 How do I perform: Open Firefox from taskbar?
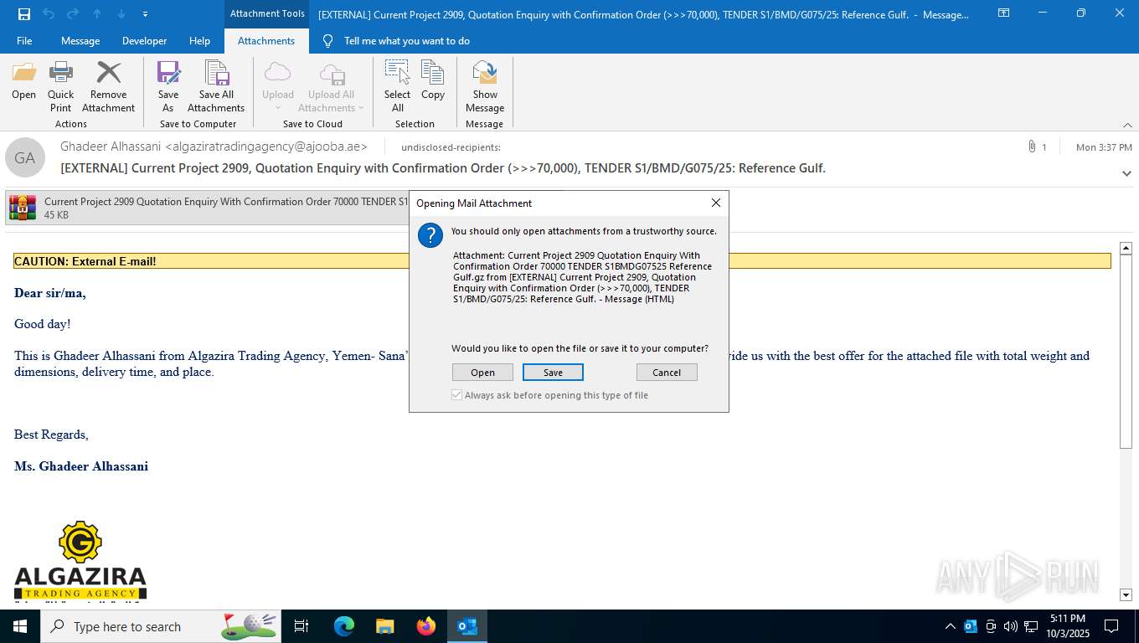pos(426,626)
